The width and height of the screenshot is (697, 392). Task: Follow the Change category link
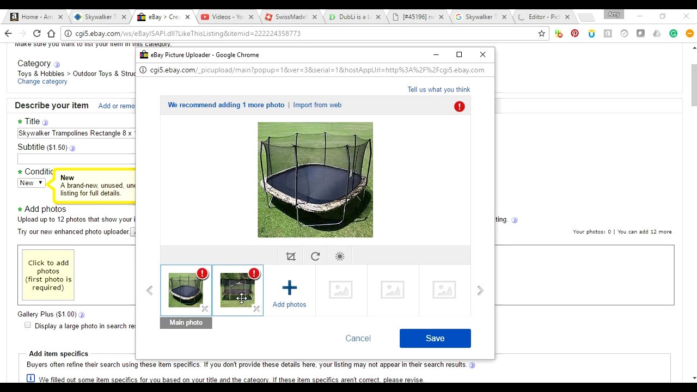point(42,82)
